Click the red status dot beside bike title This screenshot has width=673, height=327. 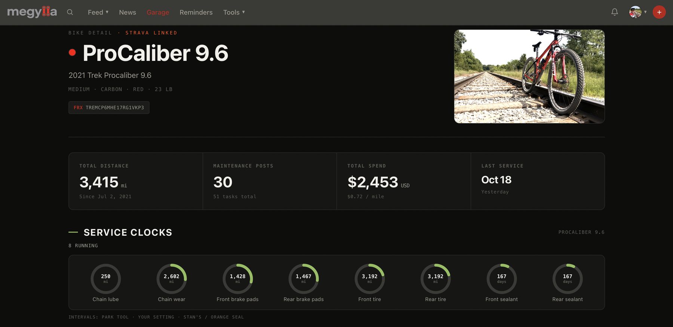(x=72, y=53)
